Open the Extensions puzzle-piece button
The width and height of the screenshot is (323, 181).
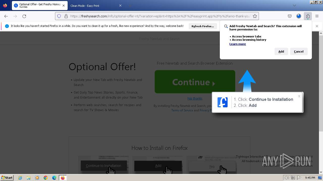(308, 16)
